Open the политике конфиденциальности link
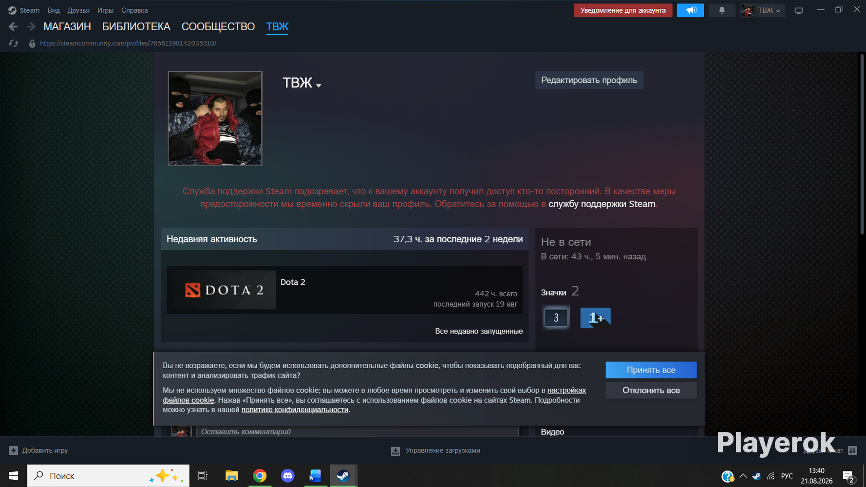 coord(295,410)
